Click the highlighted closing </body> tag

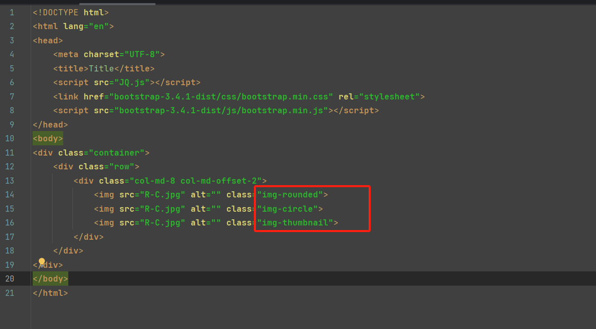(x=50, y=279)
